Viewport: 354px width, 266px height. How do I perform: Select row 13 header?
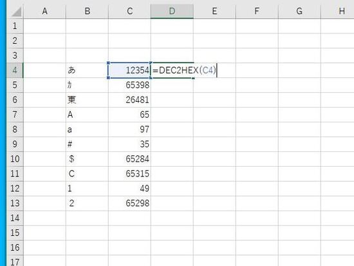pos(15,203)
